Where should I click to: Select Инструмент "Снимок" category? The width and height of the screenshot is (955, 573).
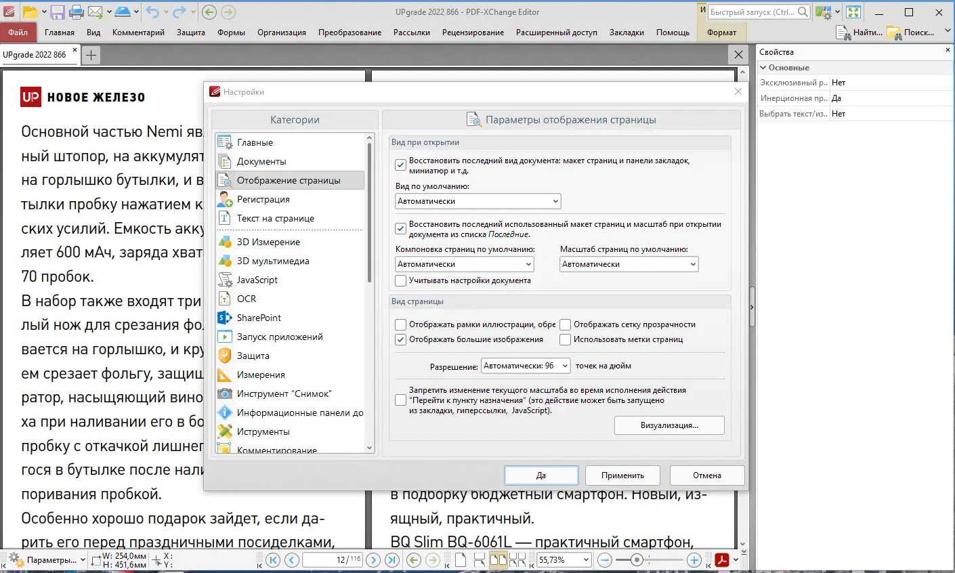(x=290, y=394)
